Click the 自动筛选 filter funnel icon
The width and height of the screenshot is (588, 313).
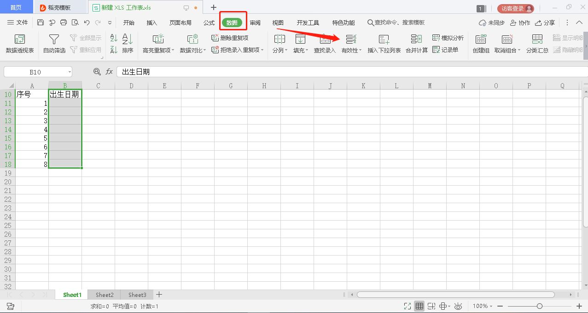(x=54, y=40)
